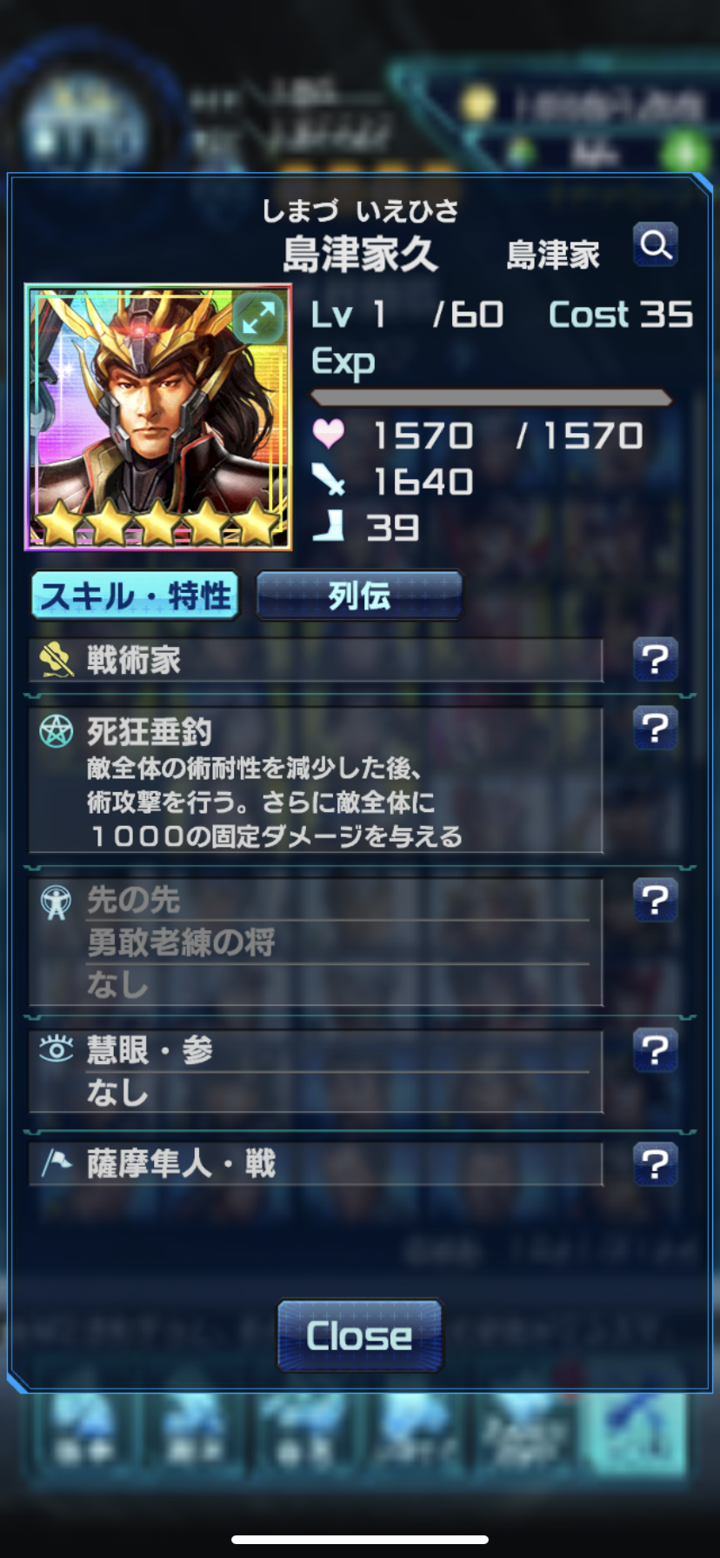Tap the eye icon beside 慧眼・参
The width and height of the screenshot is (720, 1558).
[x=57, y=1049]
